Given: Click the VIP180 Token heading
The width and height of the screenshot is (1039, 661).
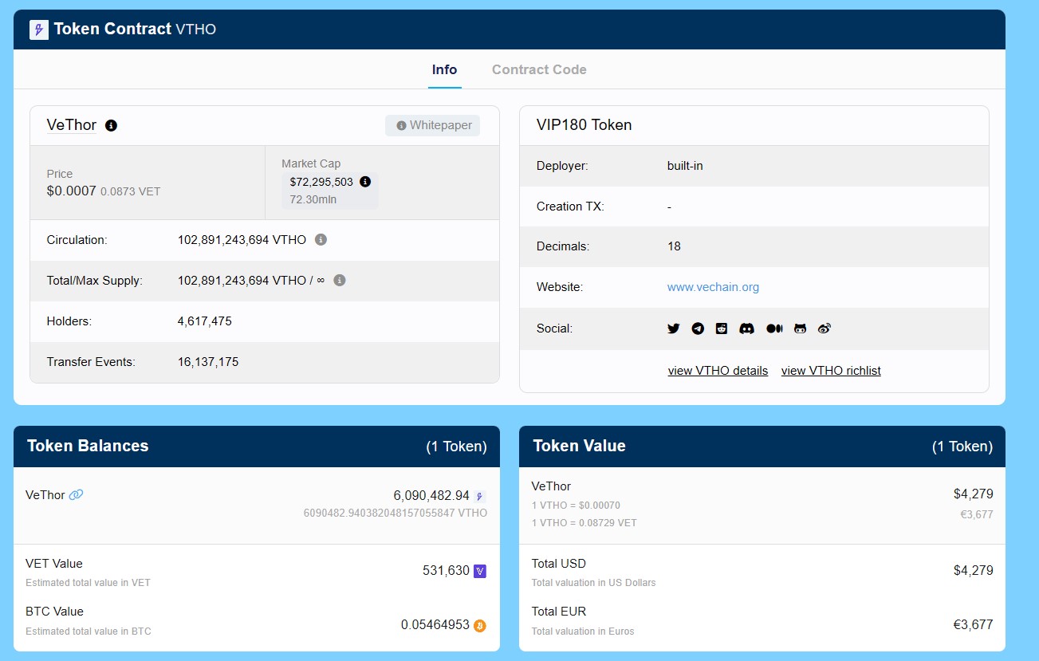Looking at the screenshot, I should pyautogui.click(x=584, y=125).
